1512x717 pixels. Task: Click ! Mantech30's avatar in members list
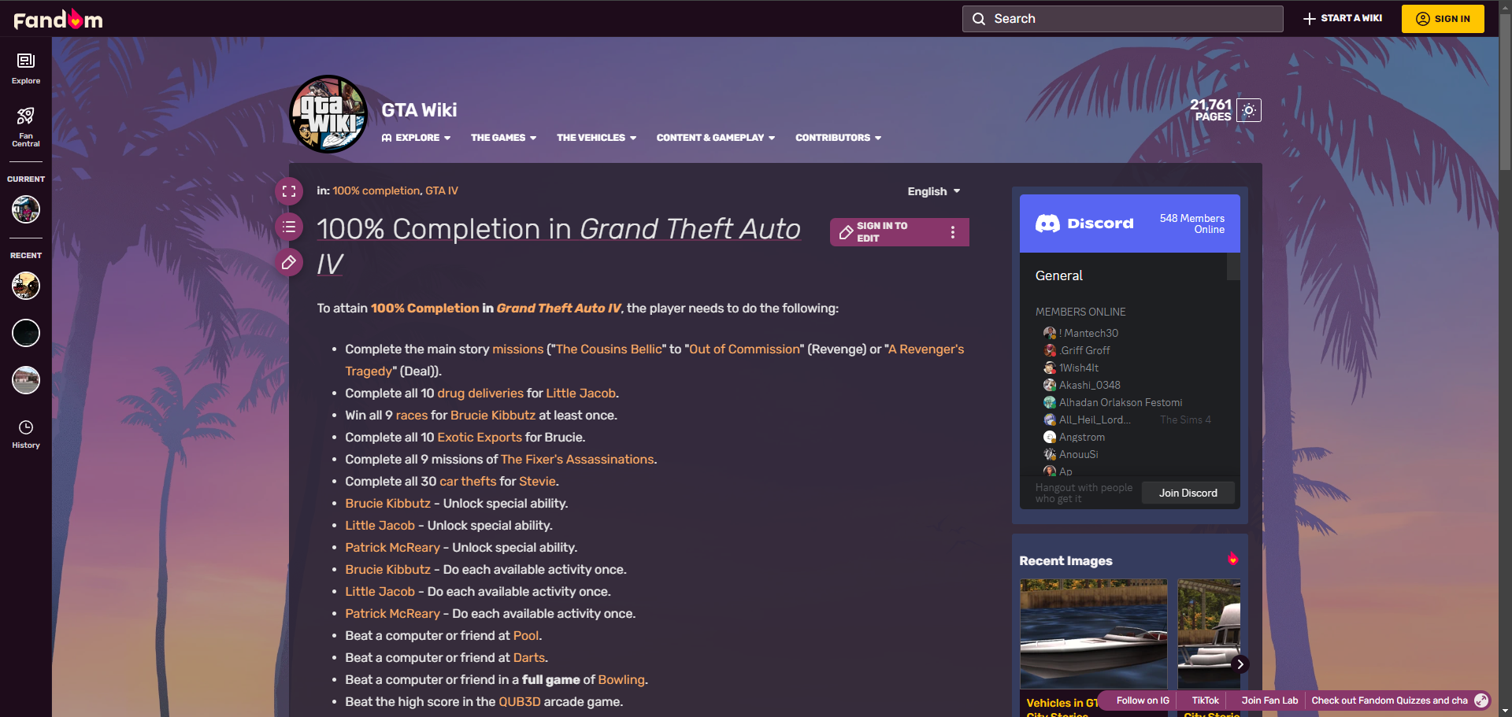(1050, 333)
